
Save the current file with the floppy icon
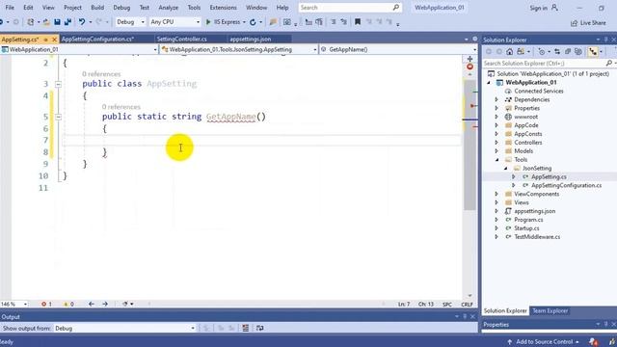(58, 22)
